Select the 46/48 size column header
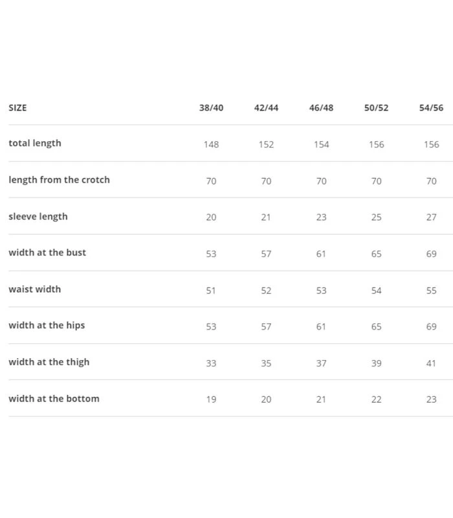This screenshot has width=453, height=518. pos(321,107)
